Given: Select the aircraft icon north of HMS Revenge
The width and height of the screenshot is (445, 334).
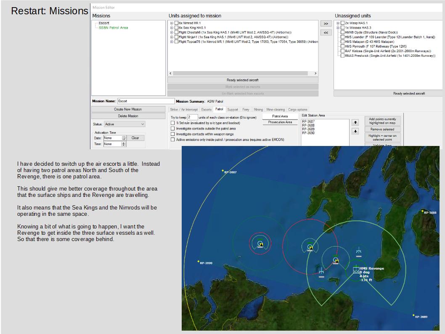Looking at the screenshot, I should click(x=359, y=252).
